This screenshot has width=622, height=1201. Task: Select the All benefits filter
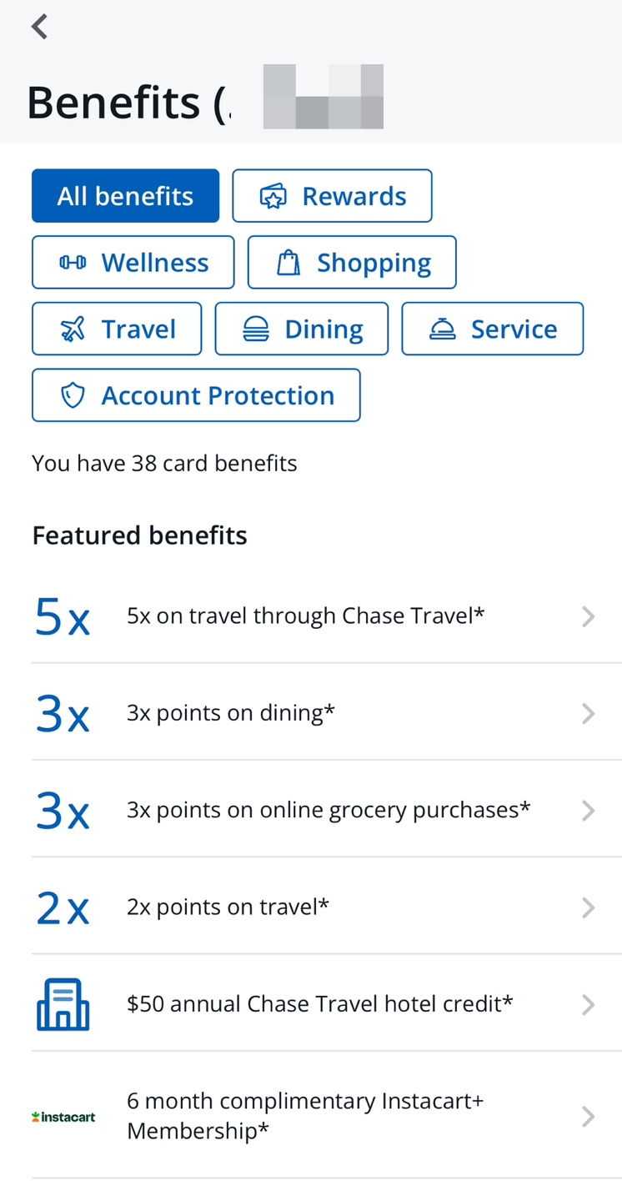coord(125,196)
